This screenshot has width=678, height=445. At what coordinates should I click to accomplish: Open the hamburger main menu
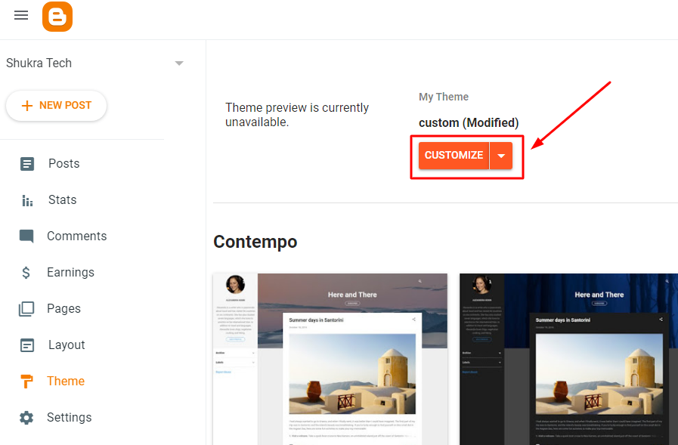[x=20, y=16]
